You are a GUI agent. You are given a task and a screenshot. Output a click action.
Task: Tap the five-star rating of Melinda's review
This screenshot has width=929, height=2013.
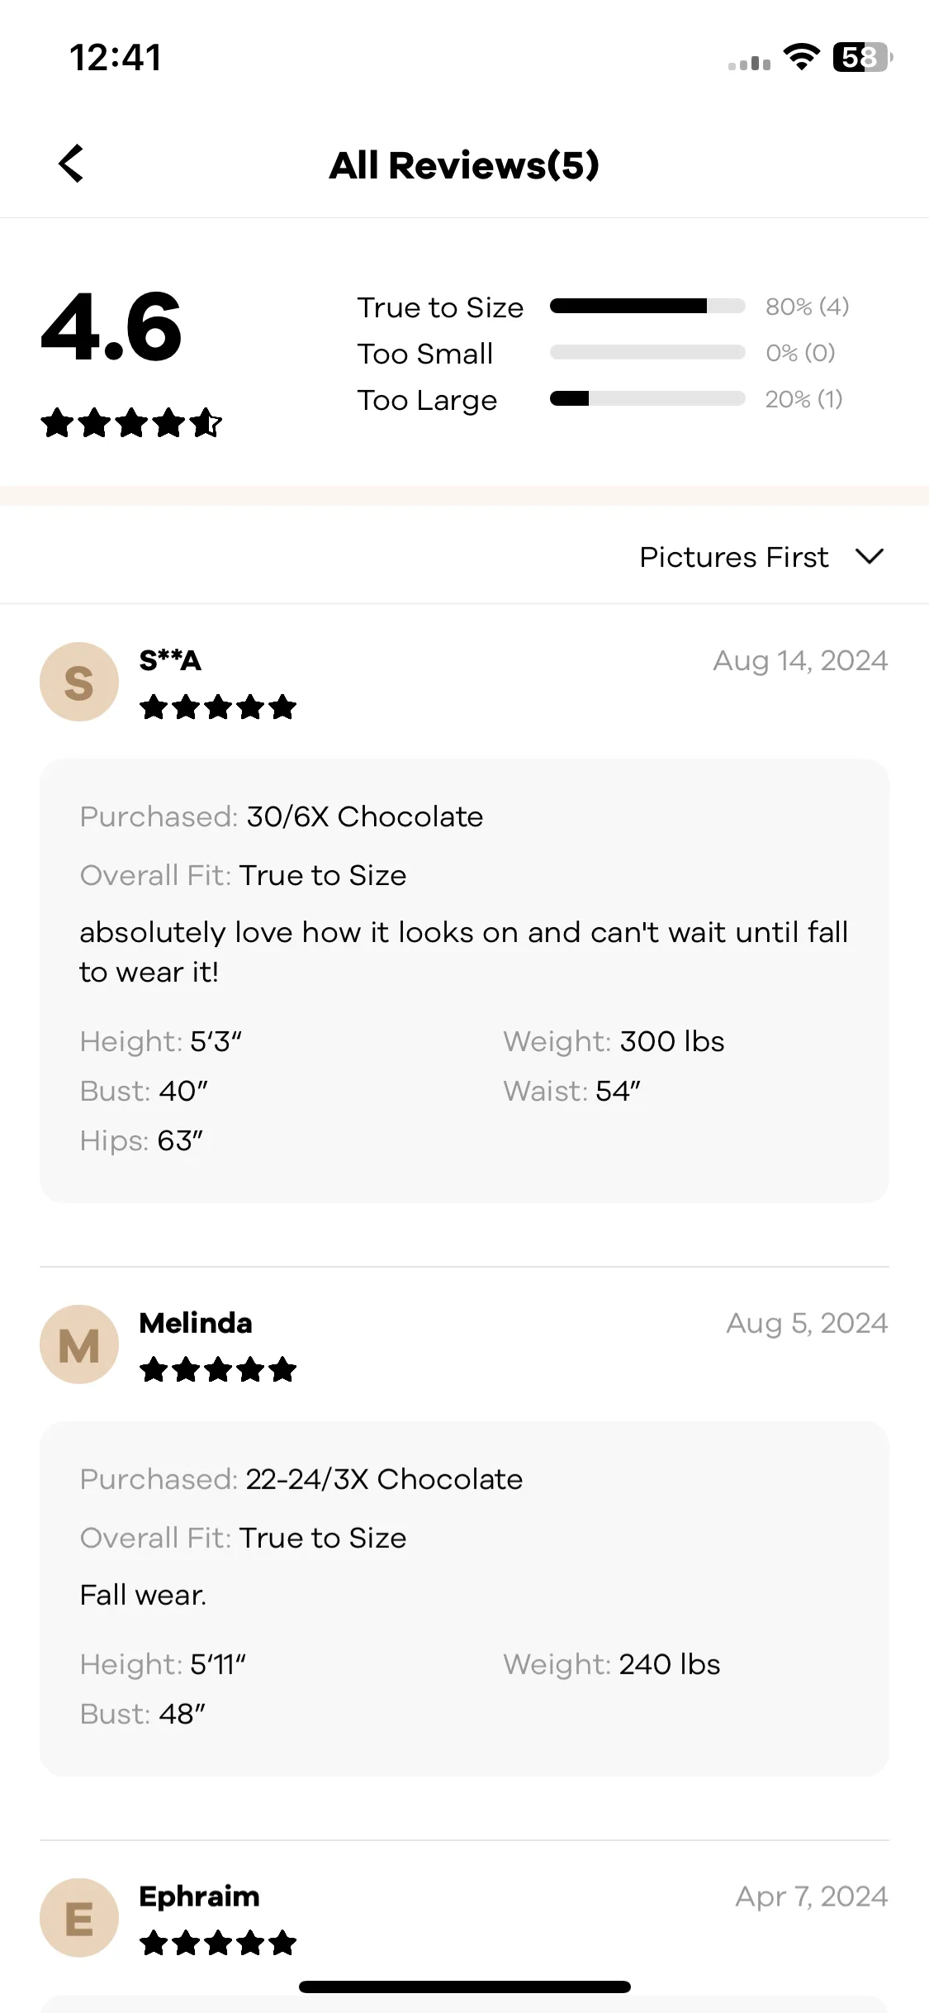pos(218,1370)
